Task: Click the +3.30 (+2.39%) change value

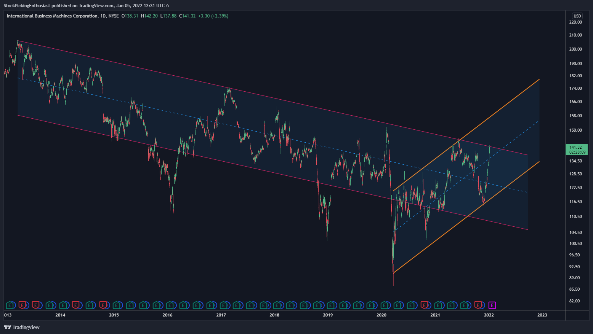Action: point(213,16)
